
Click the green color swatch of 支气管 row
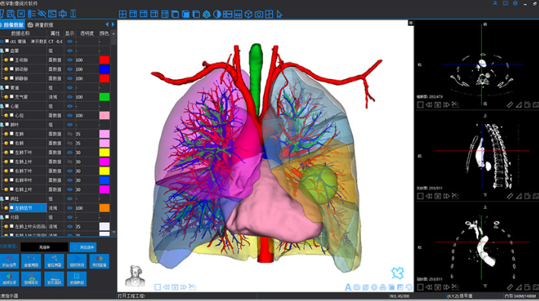(x=104, y=97)
